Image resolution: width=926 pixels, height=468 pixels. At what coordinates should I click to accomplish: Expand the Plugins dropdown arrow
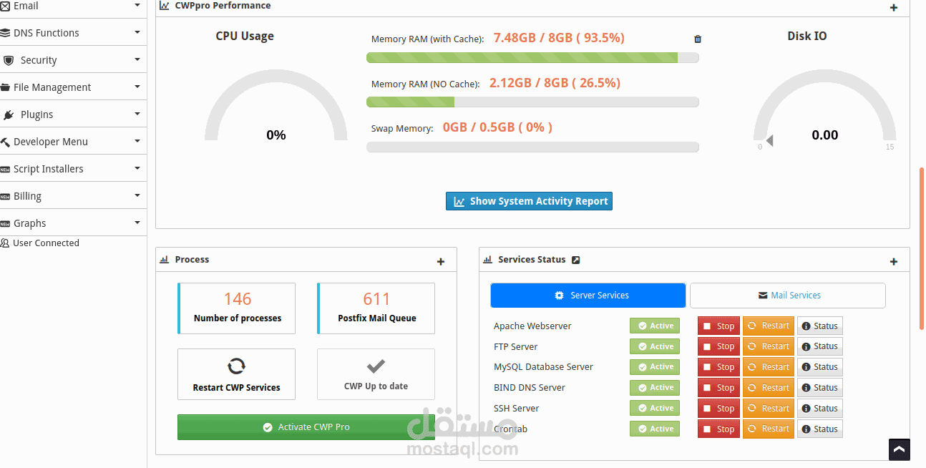(x=137, y=114)
